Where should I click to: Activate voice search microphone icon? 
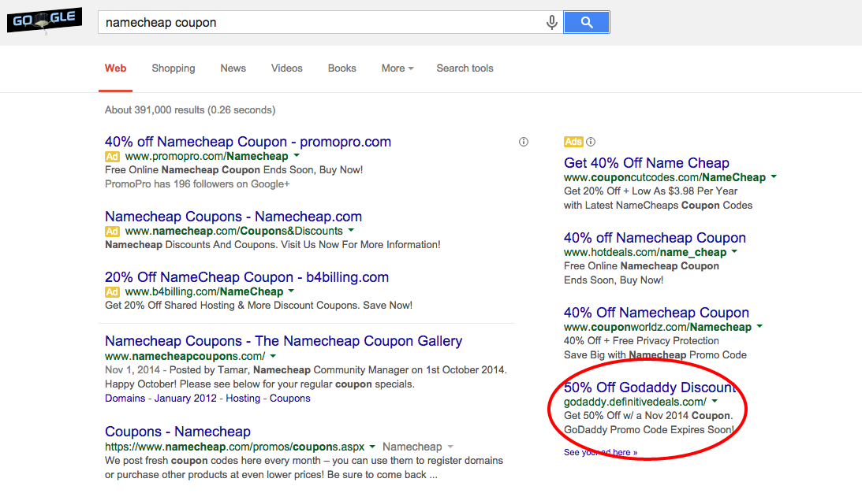click(x=551, y=23)
